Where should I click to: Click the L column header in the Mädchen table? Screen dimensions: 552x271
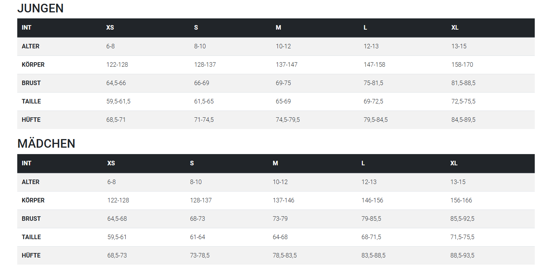(x=363, y=163)
